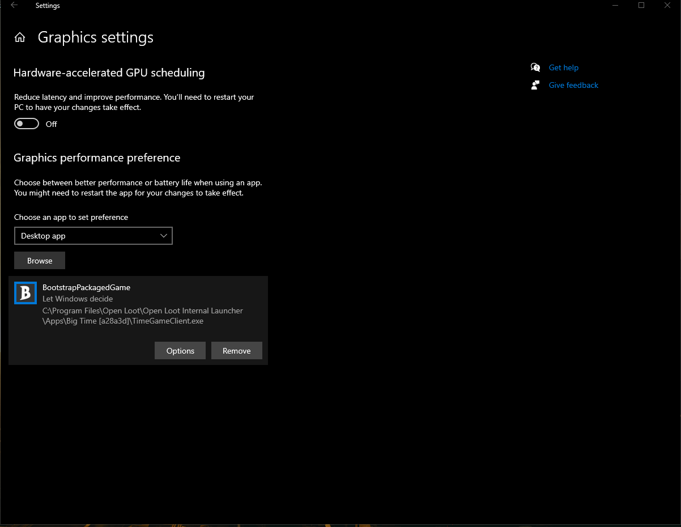Click the Hardware-accelerated GPU scheduling heading
The image size is (681, 527).
(109, 73)
